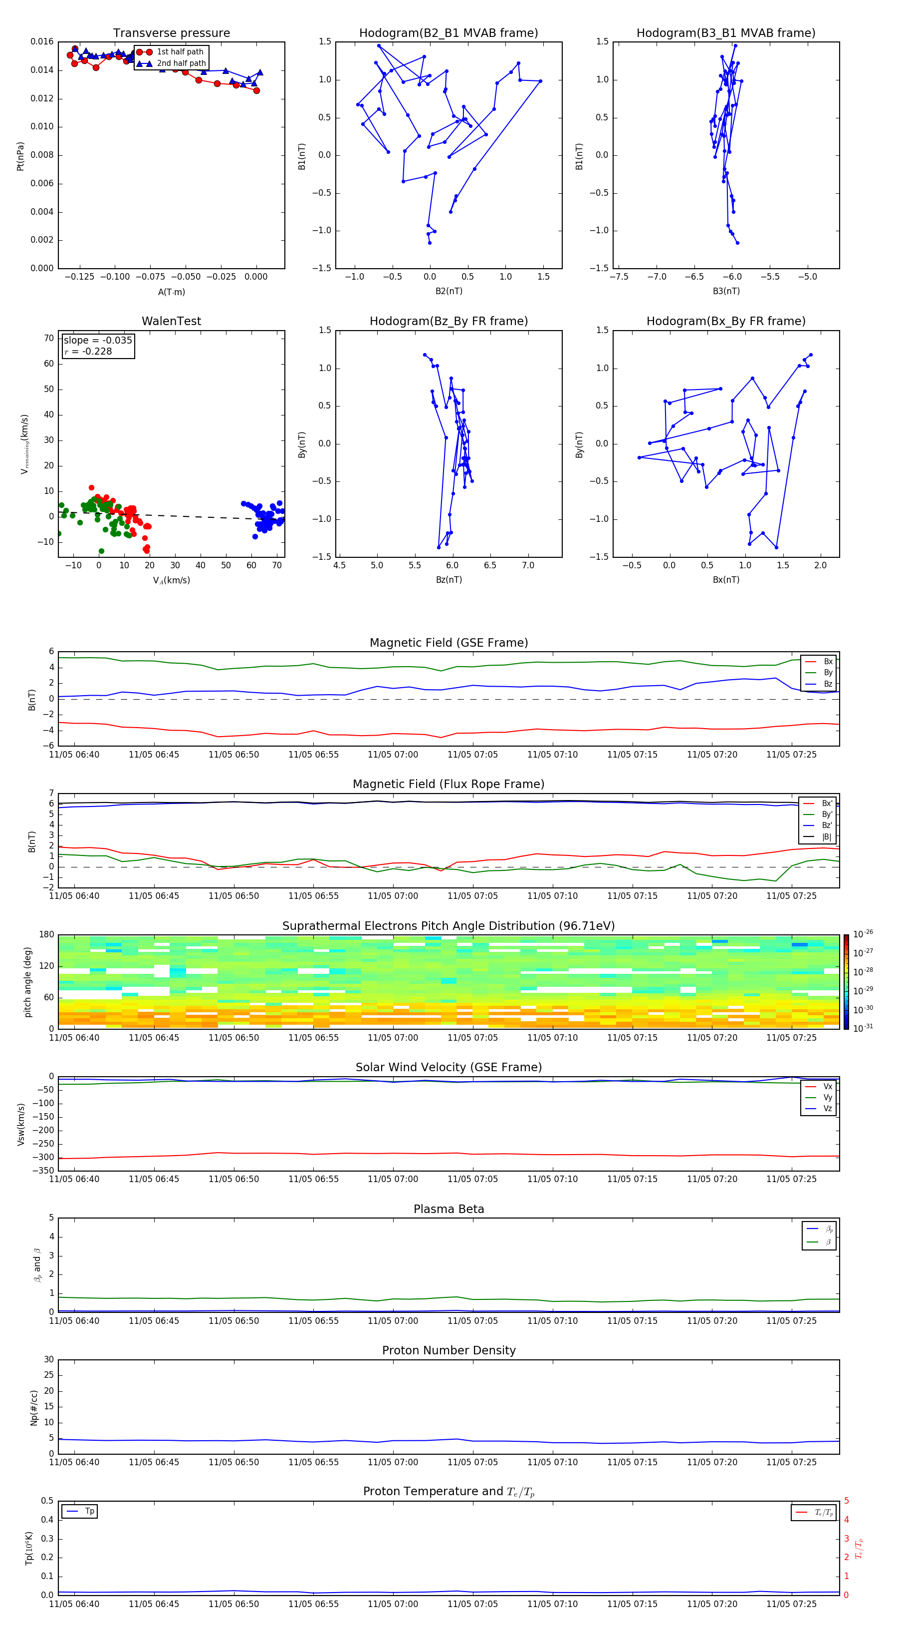Click the Suprathermal Electrons Pitch Angle title
898x1648 pixels.
click(449, 926)
